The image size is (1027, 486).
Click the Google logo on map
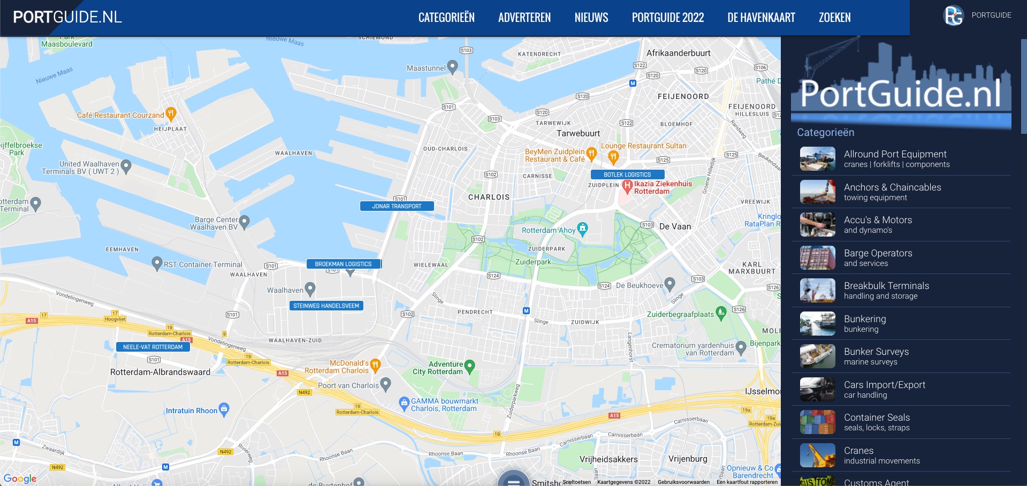click(x=20, y=479)
